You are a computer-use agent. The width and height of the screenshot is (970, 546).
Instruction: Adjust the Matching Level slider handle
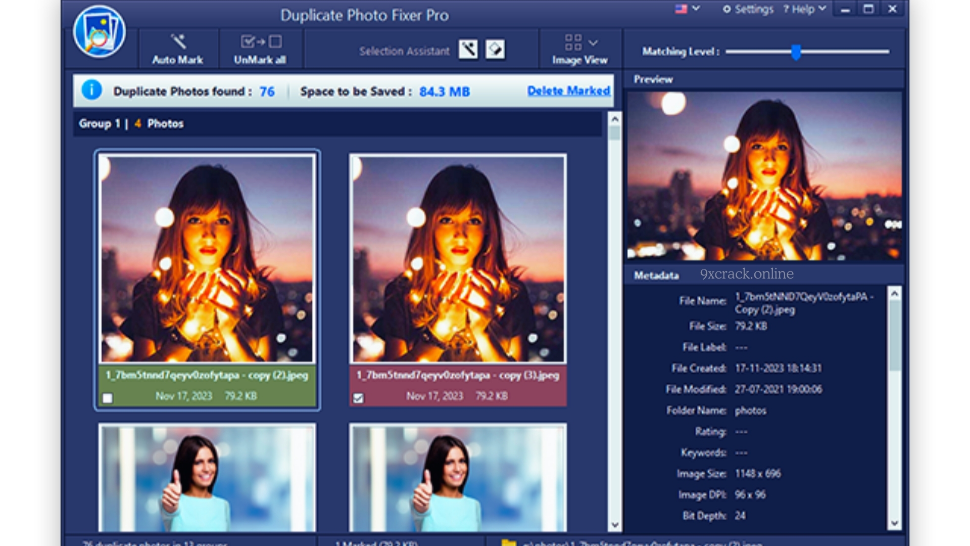coord(796,52)
